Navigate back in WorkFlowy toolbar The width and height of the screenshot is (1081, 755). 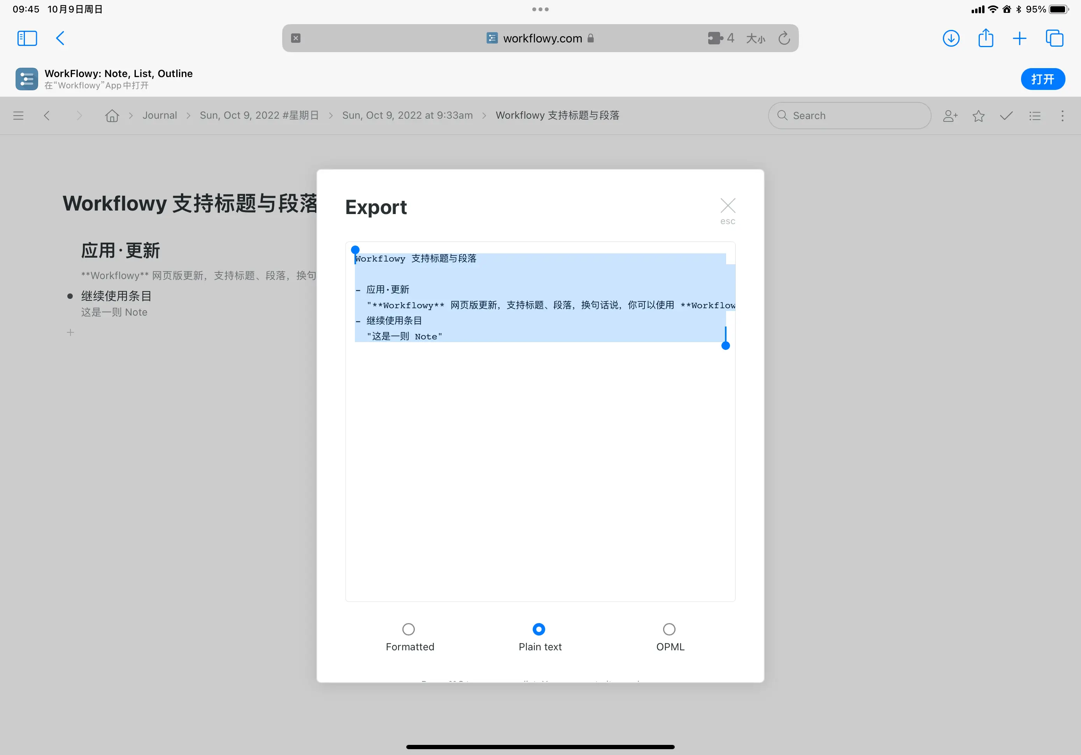(x=47, y=116)
